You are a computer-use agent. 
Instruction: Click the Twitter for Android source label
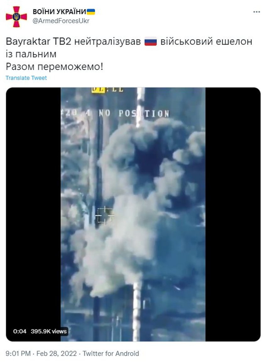click(111, 354)
